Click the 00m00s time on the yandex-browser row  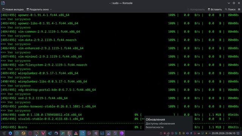tap(233, 107)
